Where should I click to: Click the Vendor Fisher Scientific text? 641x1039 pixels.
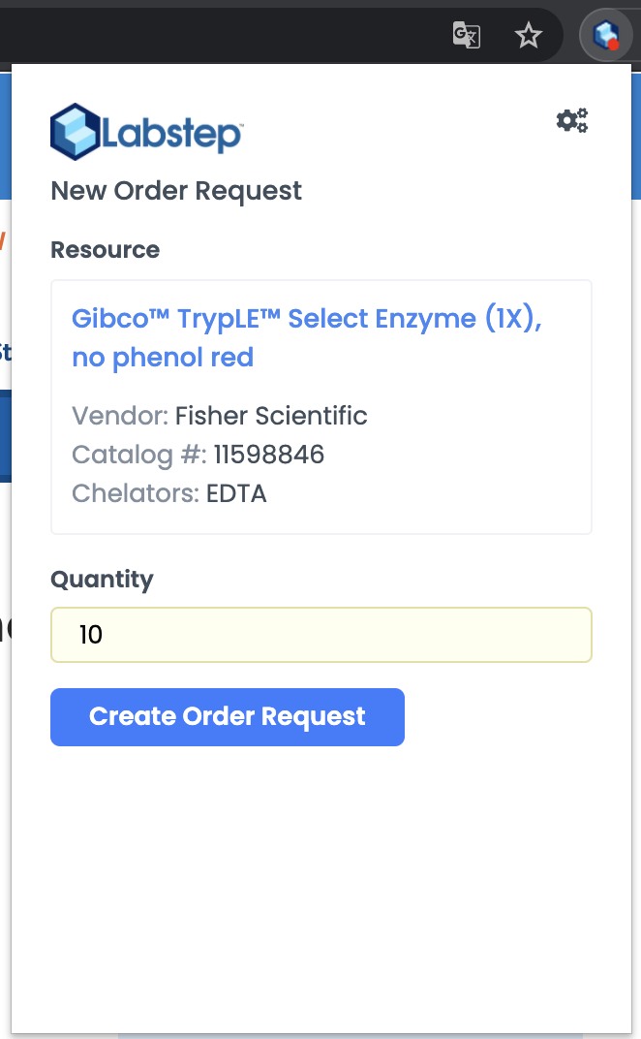(220, 417)
